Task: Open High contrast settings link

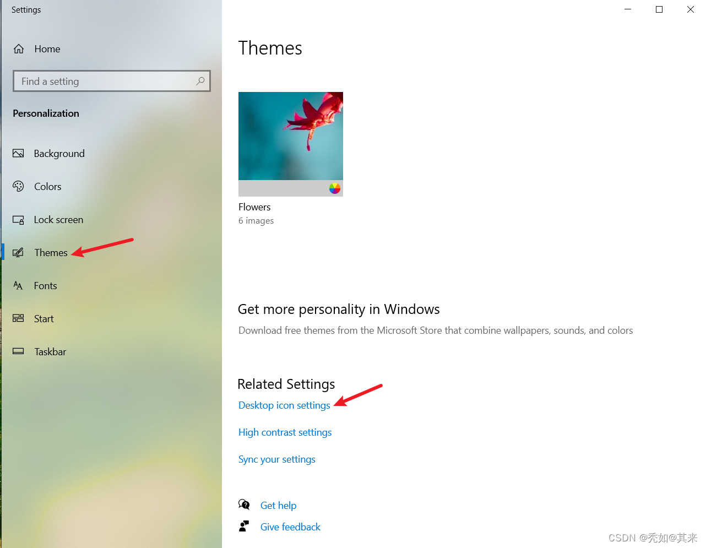Action: tap(285, 432)
